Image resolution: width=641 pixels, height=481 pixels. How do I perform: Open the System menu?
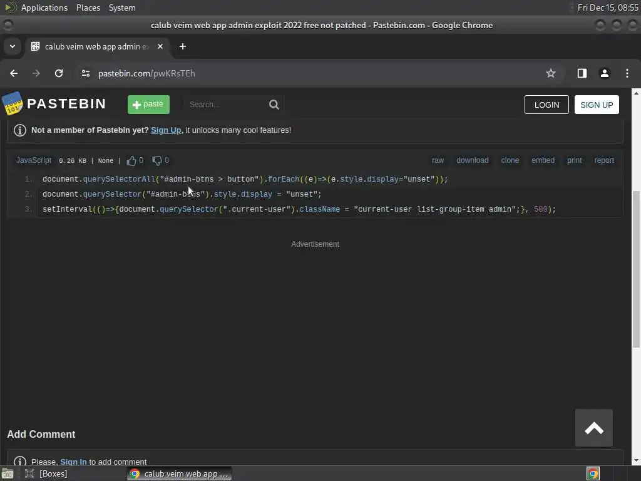(x=122, y=8)
